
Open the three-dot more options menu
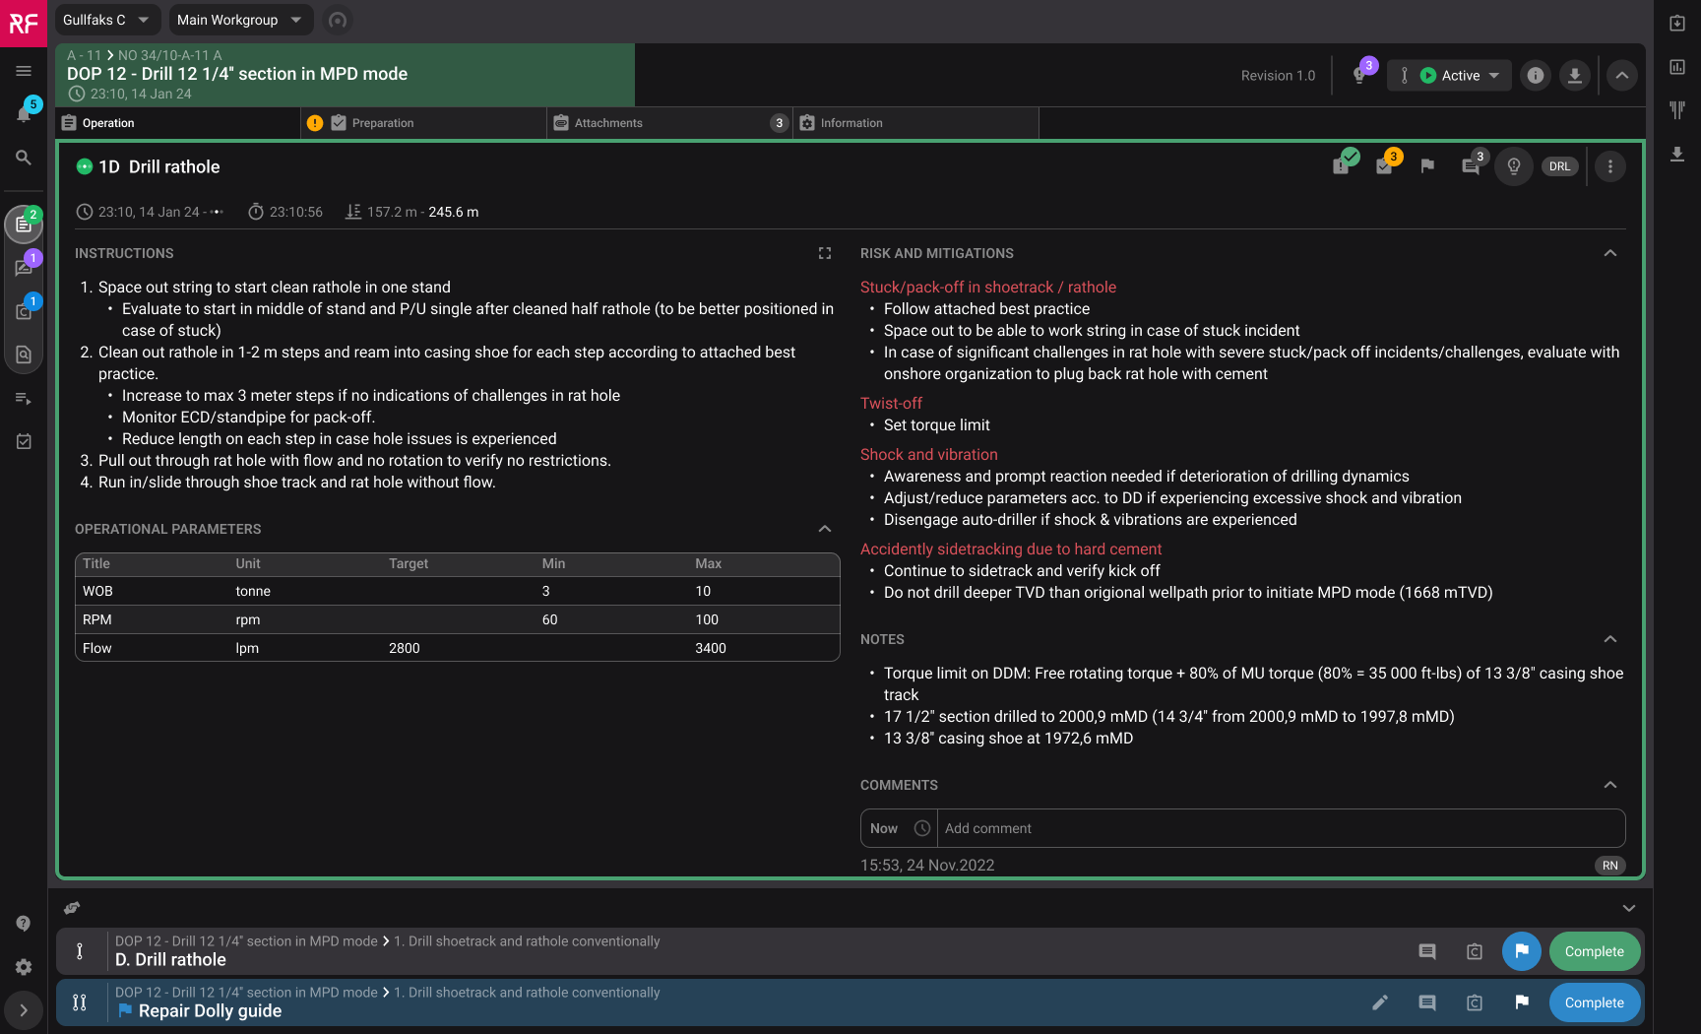(x=1610, y=166)
